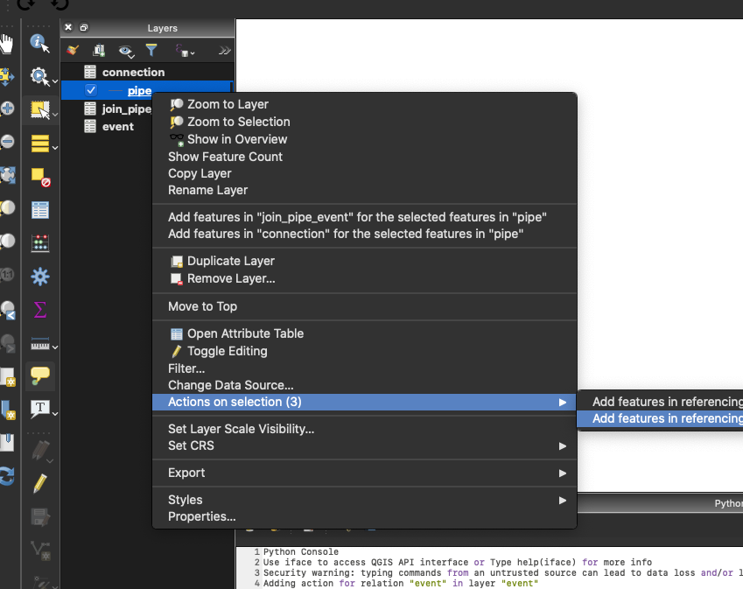Screen dimensions: 743x589
Task: Open the Manage Map Themes eye dropdown
Action: tap(126, 50)
